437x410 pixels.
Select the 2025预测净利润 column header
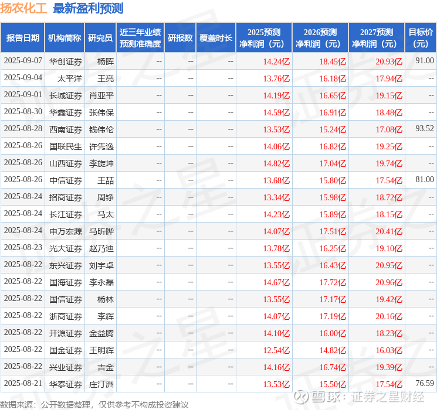pos(264,38)
